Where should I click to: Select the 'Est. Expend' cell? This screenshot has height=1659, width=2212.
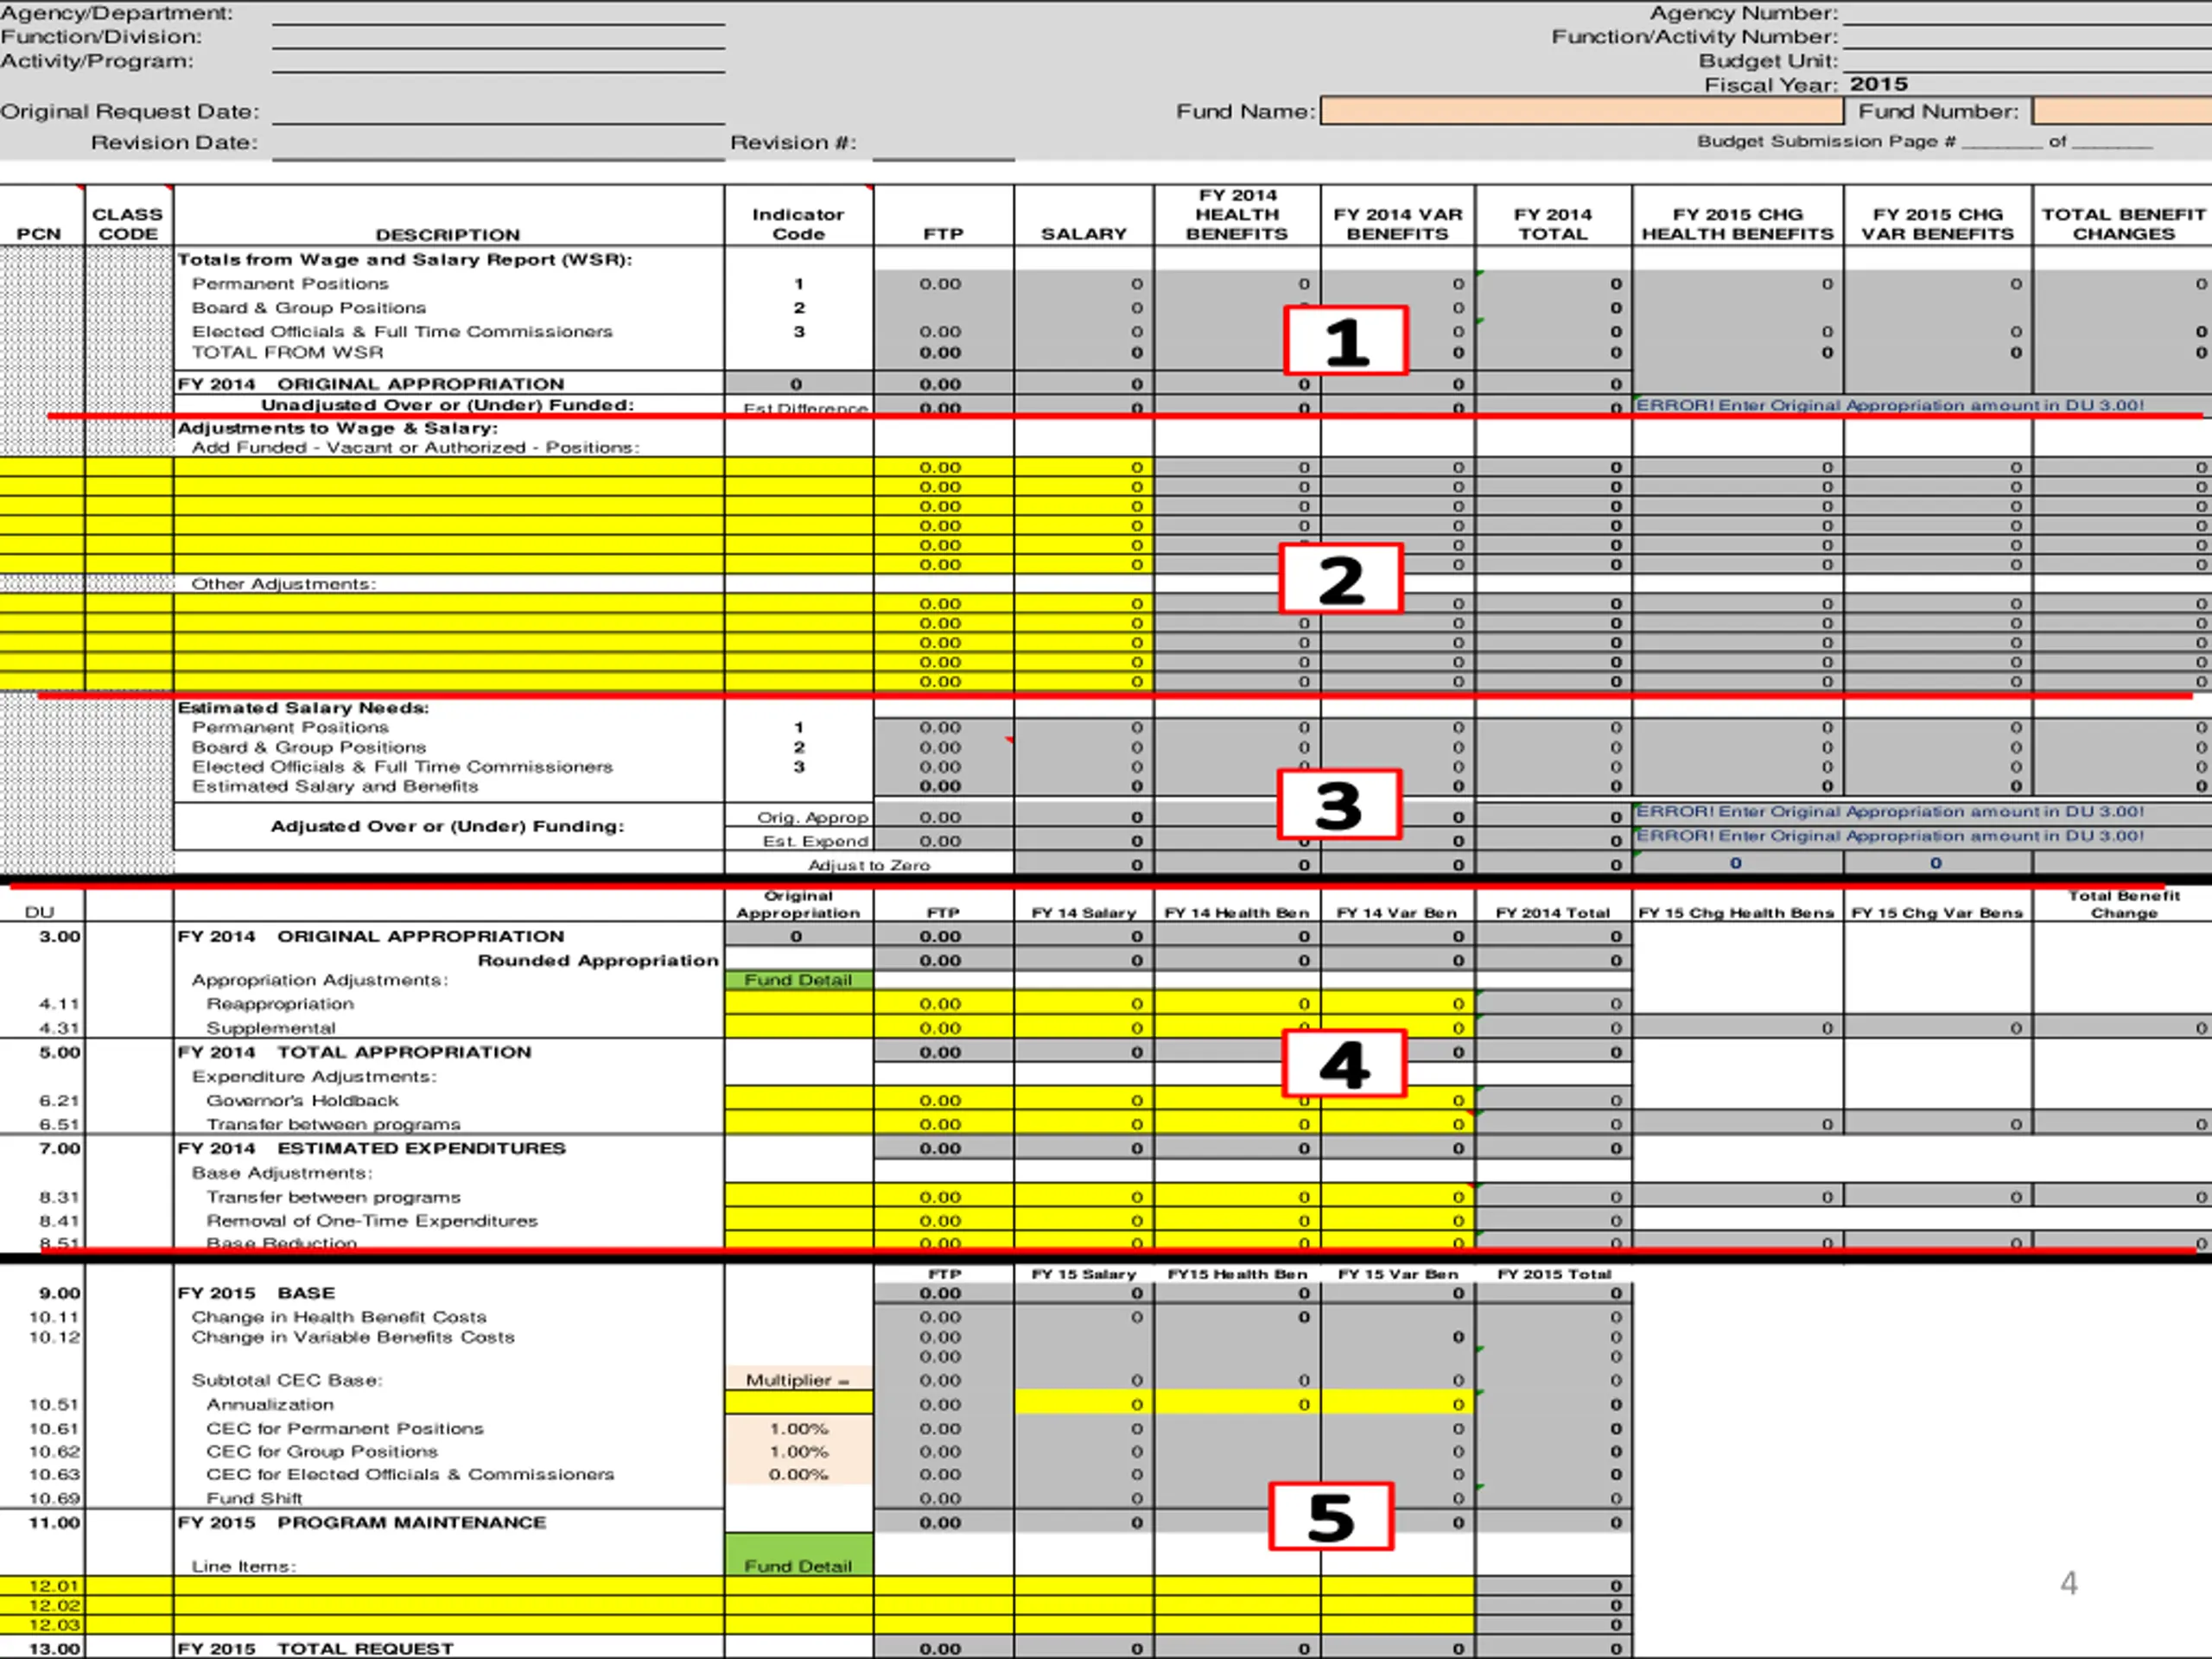pyautogui.click(x=799, y=840)
